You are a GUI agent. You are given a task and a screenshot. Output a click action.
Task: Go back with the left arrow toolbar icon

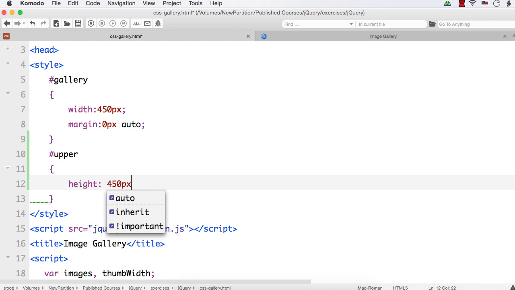(7, 24)
